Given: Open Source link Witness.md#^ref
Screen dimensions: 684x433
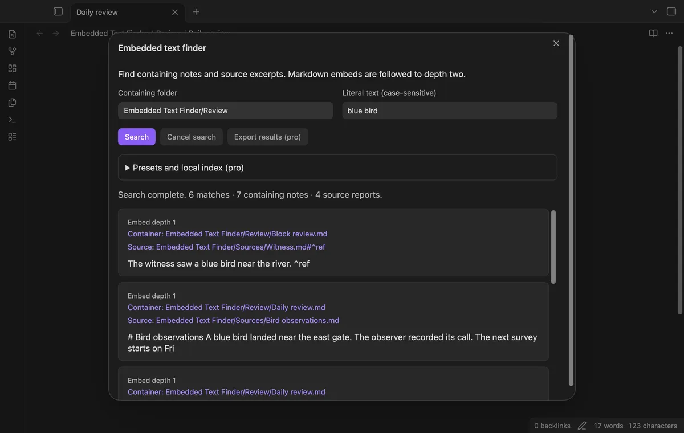Looking at the screenshot, I should (x=226, y=247).
